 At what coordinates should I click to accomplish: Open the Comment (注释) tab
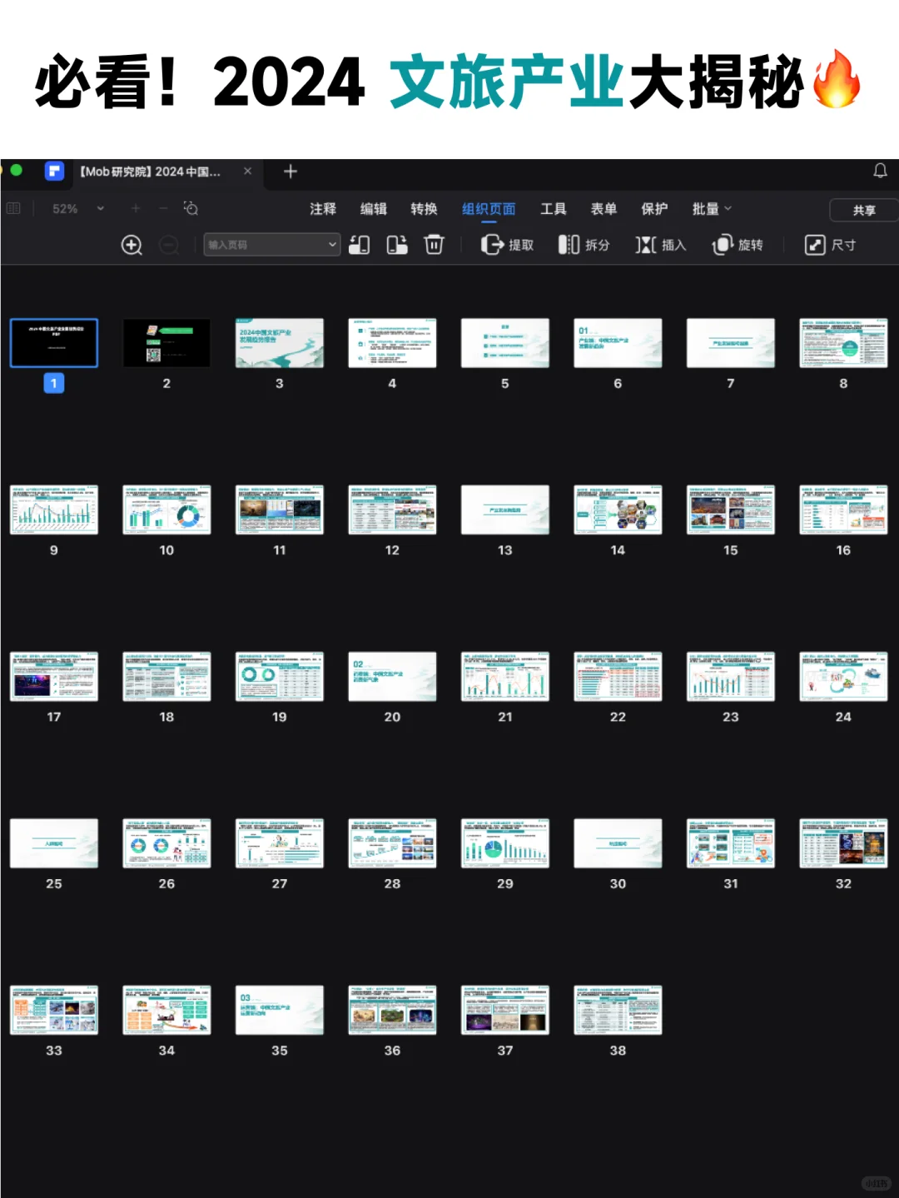tap(323, 208)
